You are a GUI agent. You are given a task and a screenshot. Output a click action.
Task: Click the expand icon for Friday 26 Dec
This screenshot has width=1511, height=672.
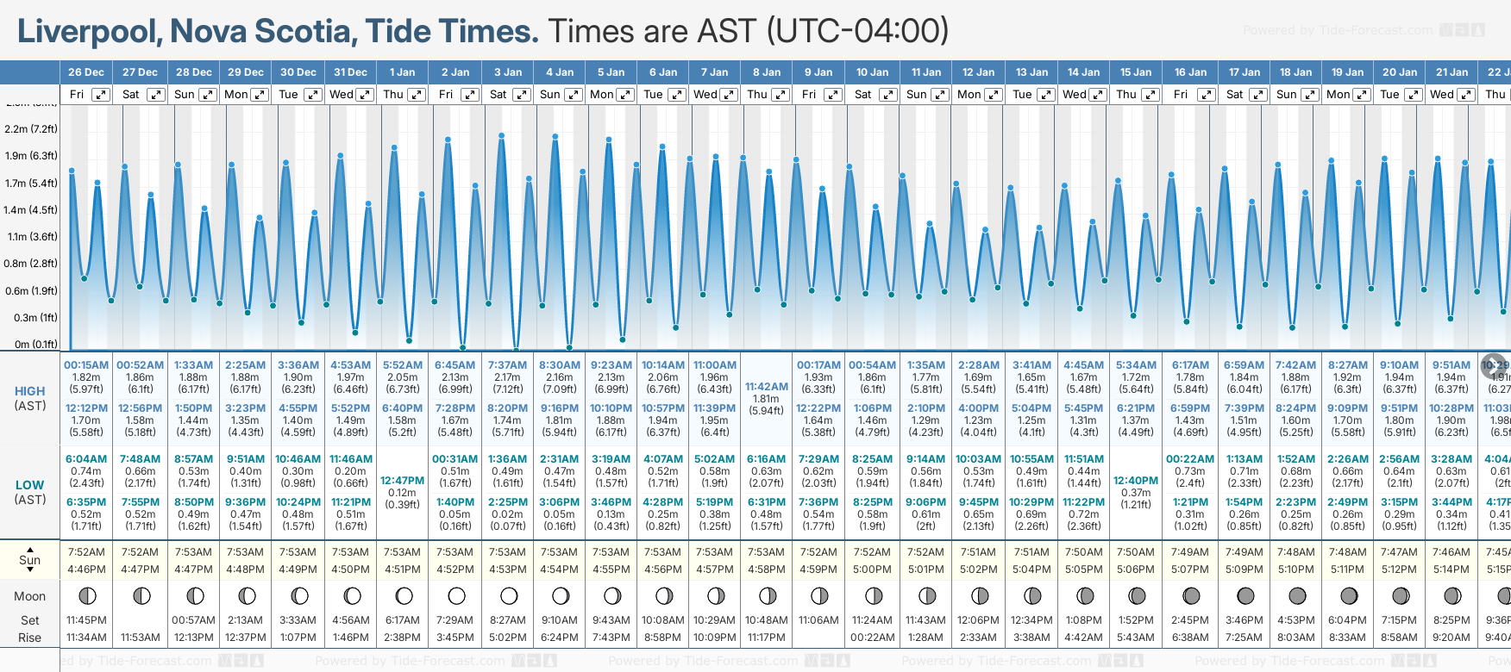pos(101,95)
